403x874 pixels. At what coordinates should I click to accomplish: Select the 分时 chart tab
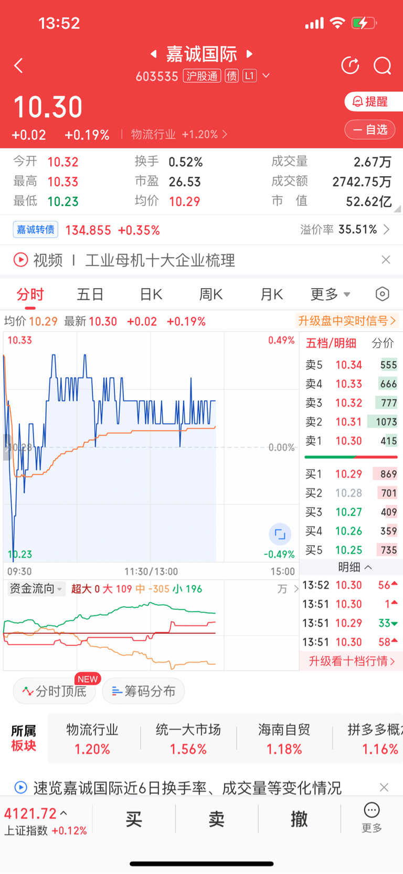(30, 294)
